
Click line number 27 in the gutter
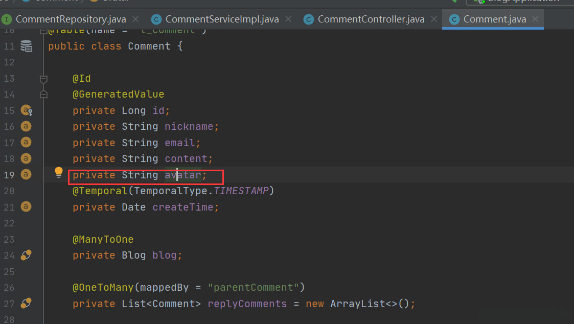9,304
